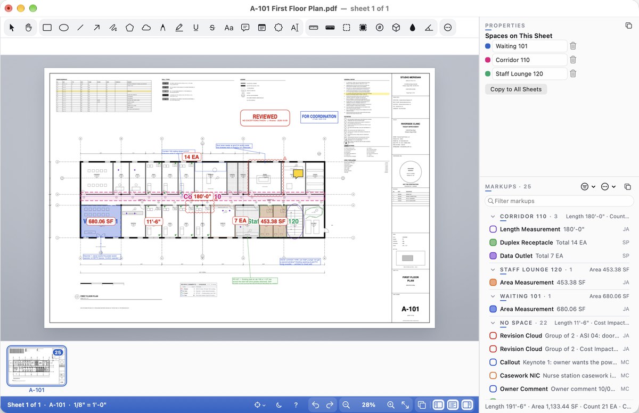Open the snap target dropdown

pyautogui.click(x=260, y=405)
